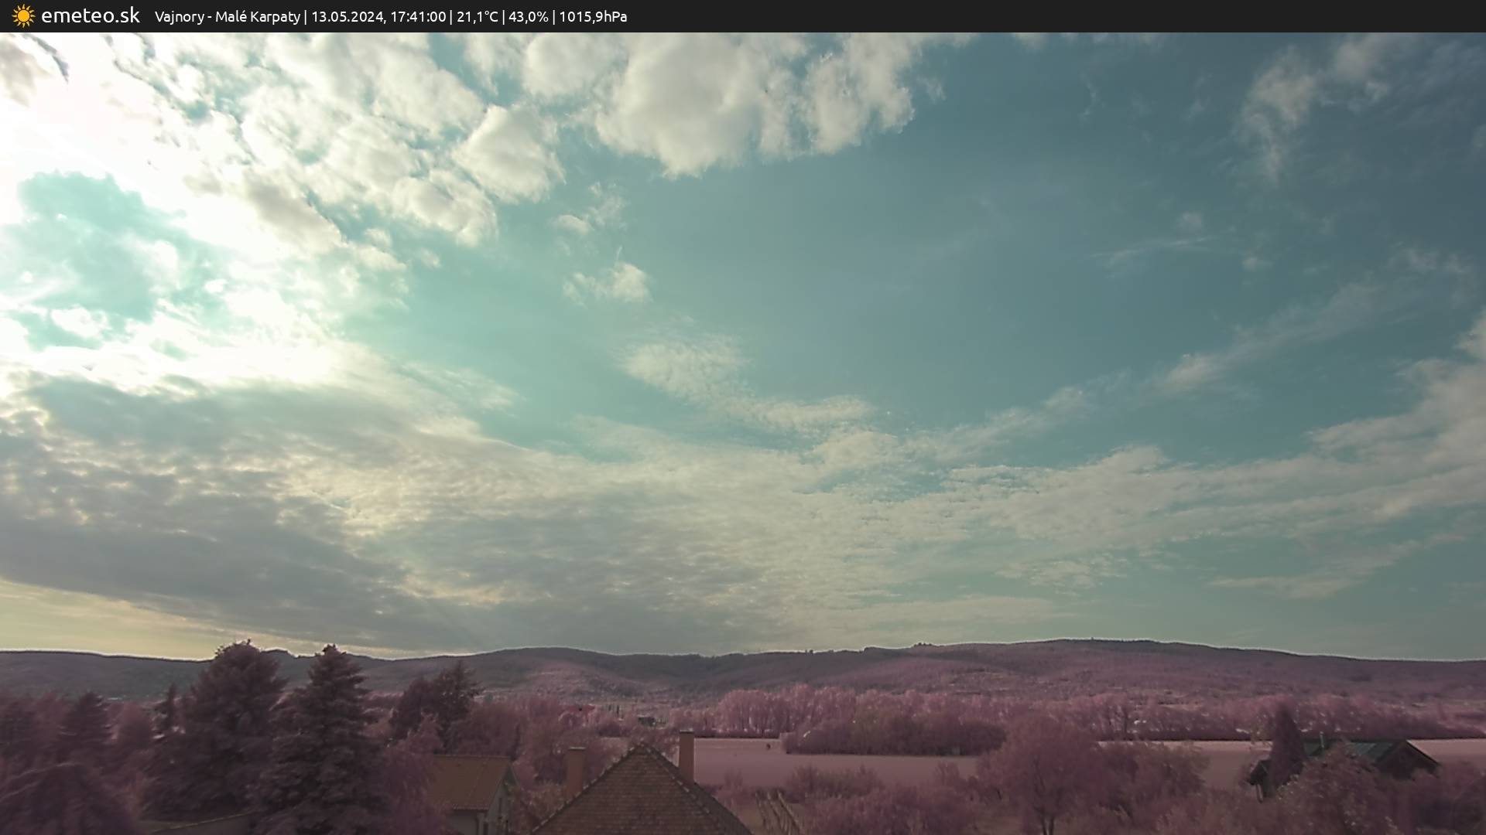Click the sun logo icon
This screenshot has height=835, width=1486.
click(x=23, y=15)
